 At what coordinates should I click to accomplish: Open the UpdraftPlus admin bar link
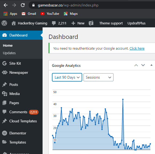[x=137, y=23]
